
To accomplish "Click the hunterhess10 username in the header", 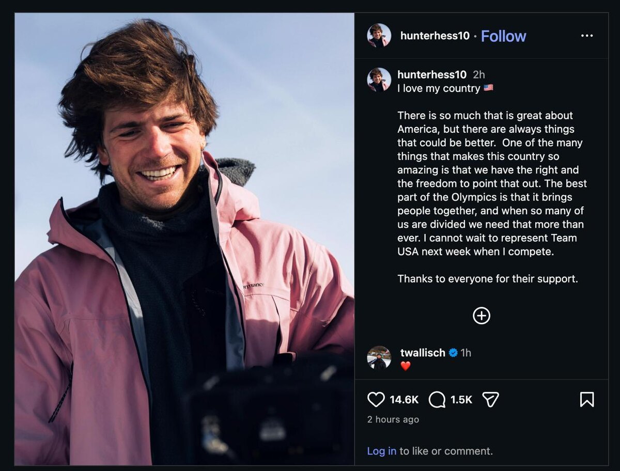I will tap(435, 36).
